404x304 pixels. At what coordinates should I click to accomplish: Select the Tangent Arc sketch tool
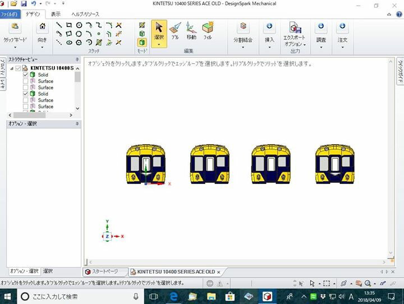point(89,25)
